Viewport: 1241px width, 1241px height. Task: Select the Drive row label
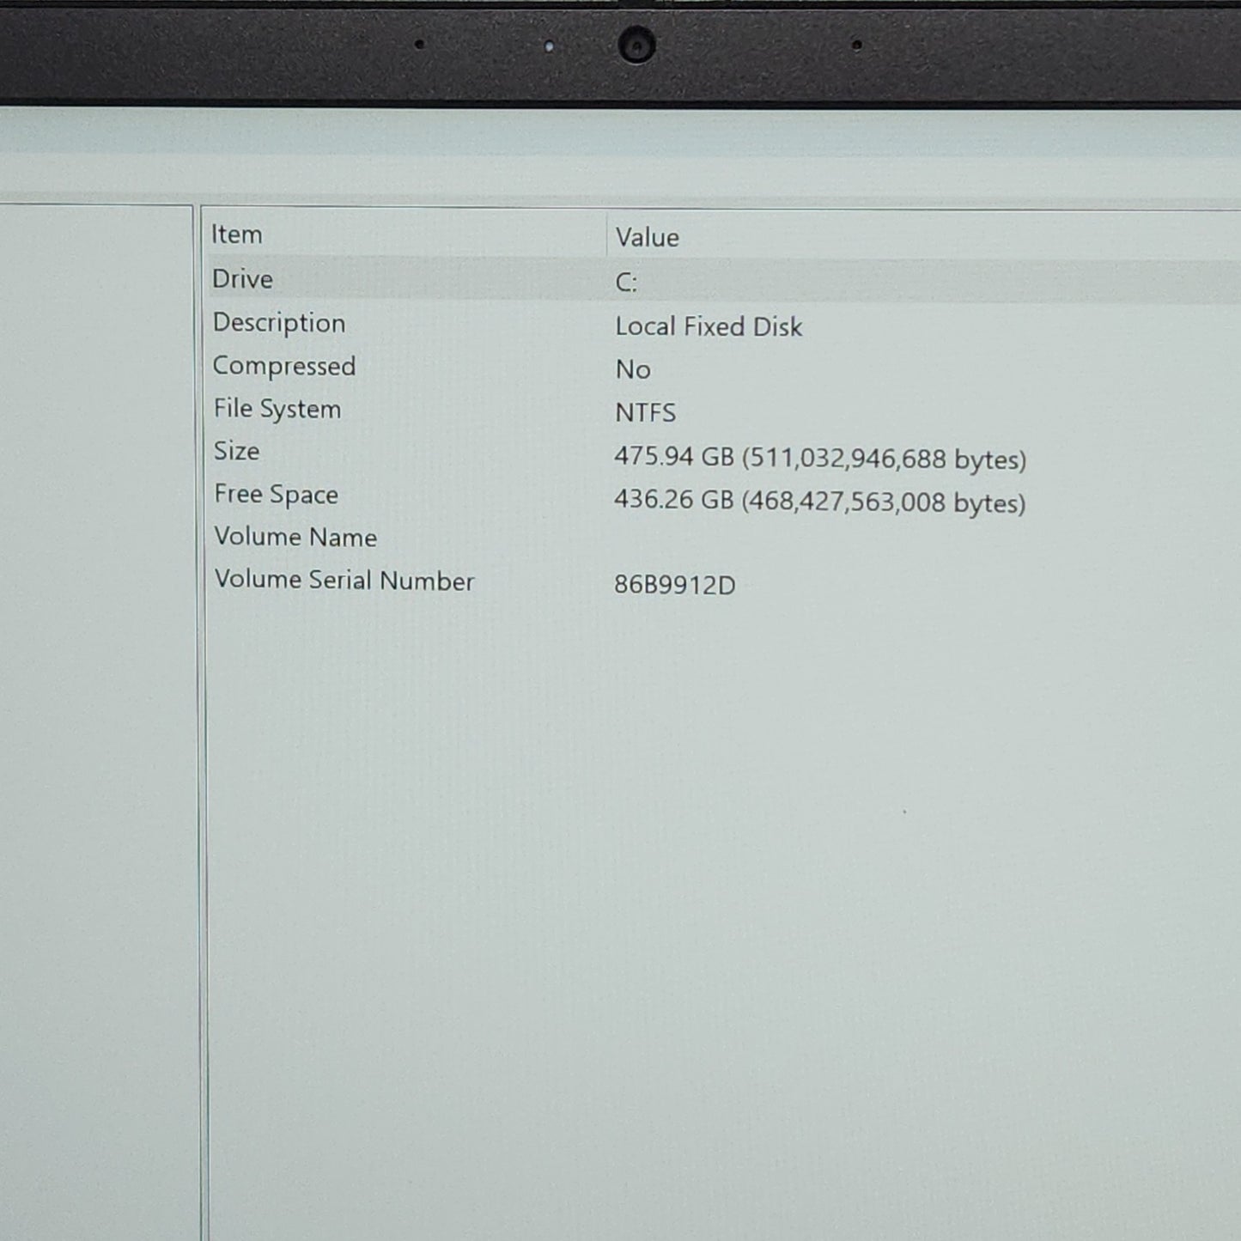click(242, 279)
